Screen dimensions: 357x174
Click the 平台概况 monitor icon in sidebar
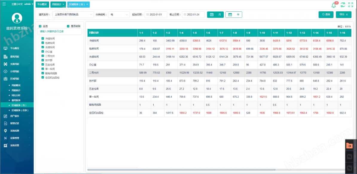(x=5, y=48)
